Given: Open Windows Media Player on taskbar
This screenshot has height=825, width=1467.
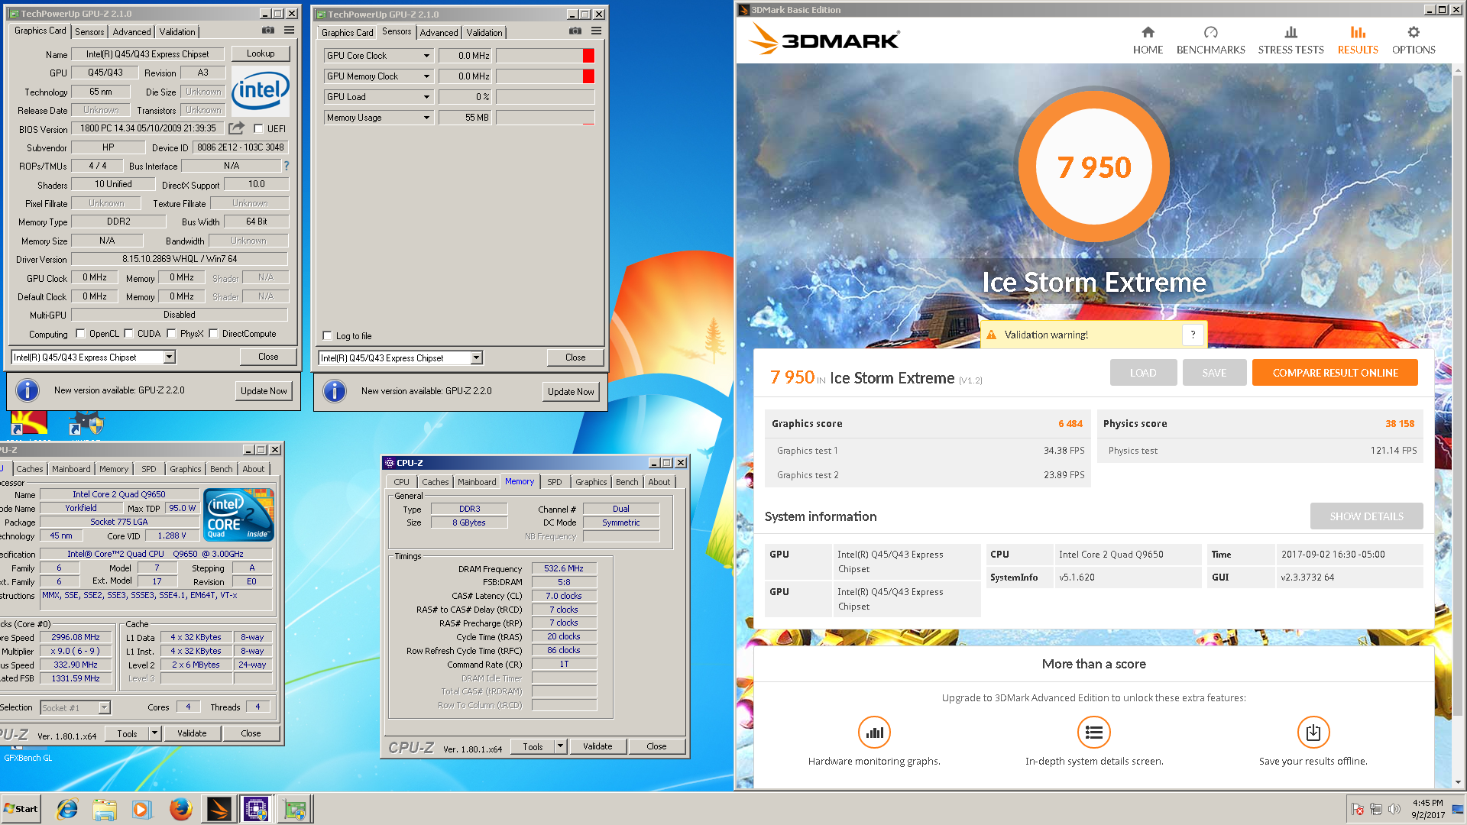Looking at the screenshot, I should tap(142, 809).
